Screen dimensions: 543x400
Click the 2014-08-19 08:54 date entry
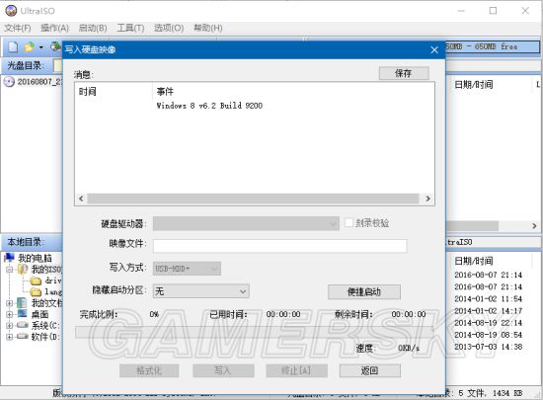pos(488,335)
